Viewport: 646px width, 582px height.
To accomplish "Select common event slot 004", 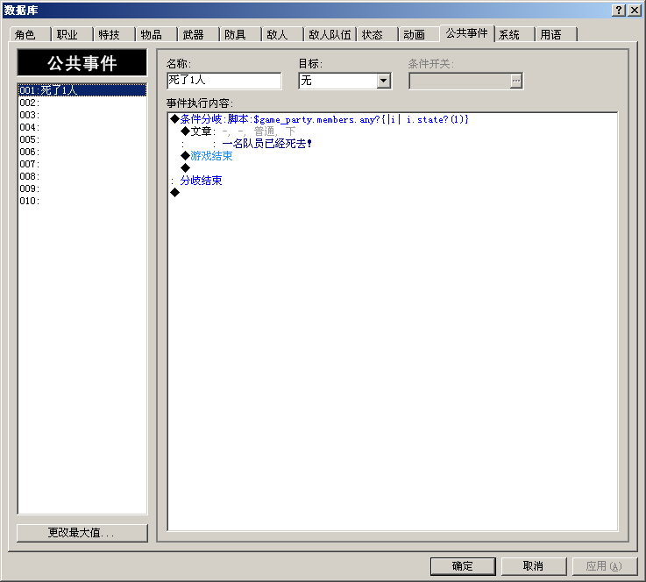I will (82, 127).
